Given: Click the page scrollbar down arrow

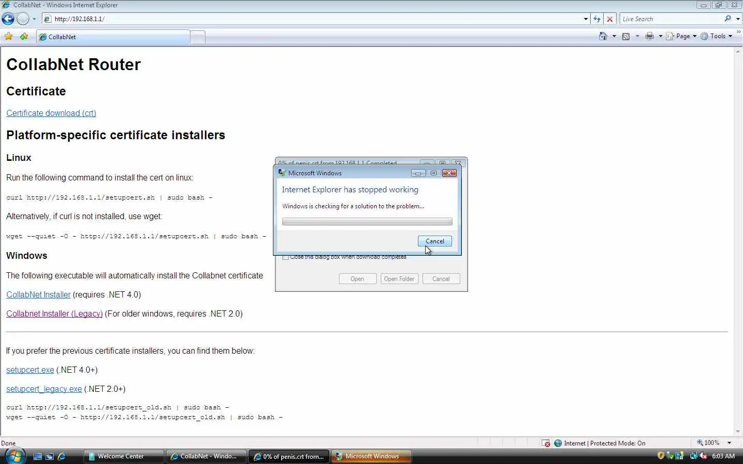Looking at the screenshot, I should (x=738, y=432).
